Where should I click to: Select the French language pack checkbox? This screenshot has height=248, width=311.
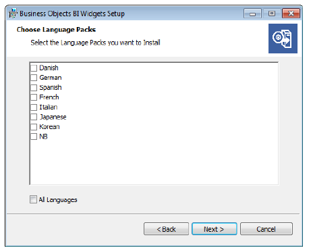click(34, 97)
